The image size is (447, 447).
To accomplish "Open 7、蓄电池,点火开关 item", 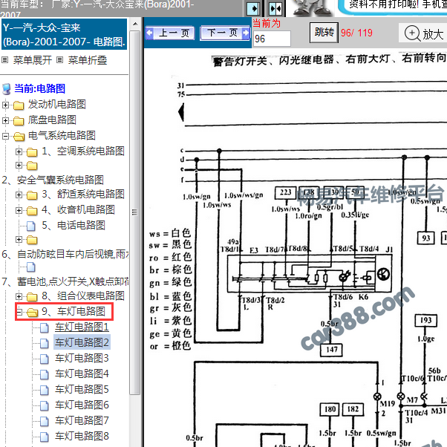I will [65, 281].
